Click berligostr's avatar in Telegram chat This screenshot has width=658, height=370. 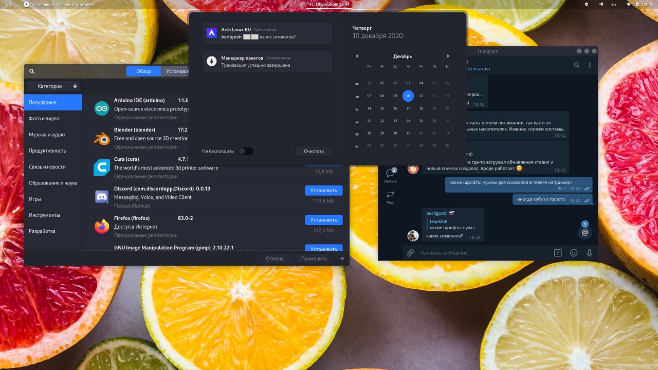click(x=413, y=235)
